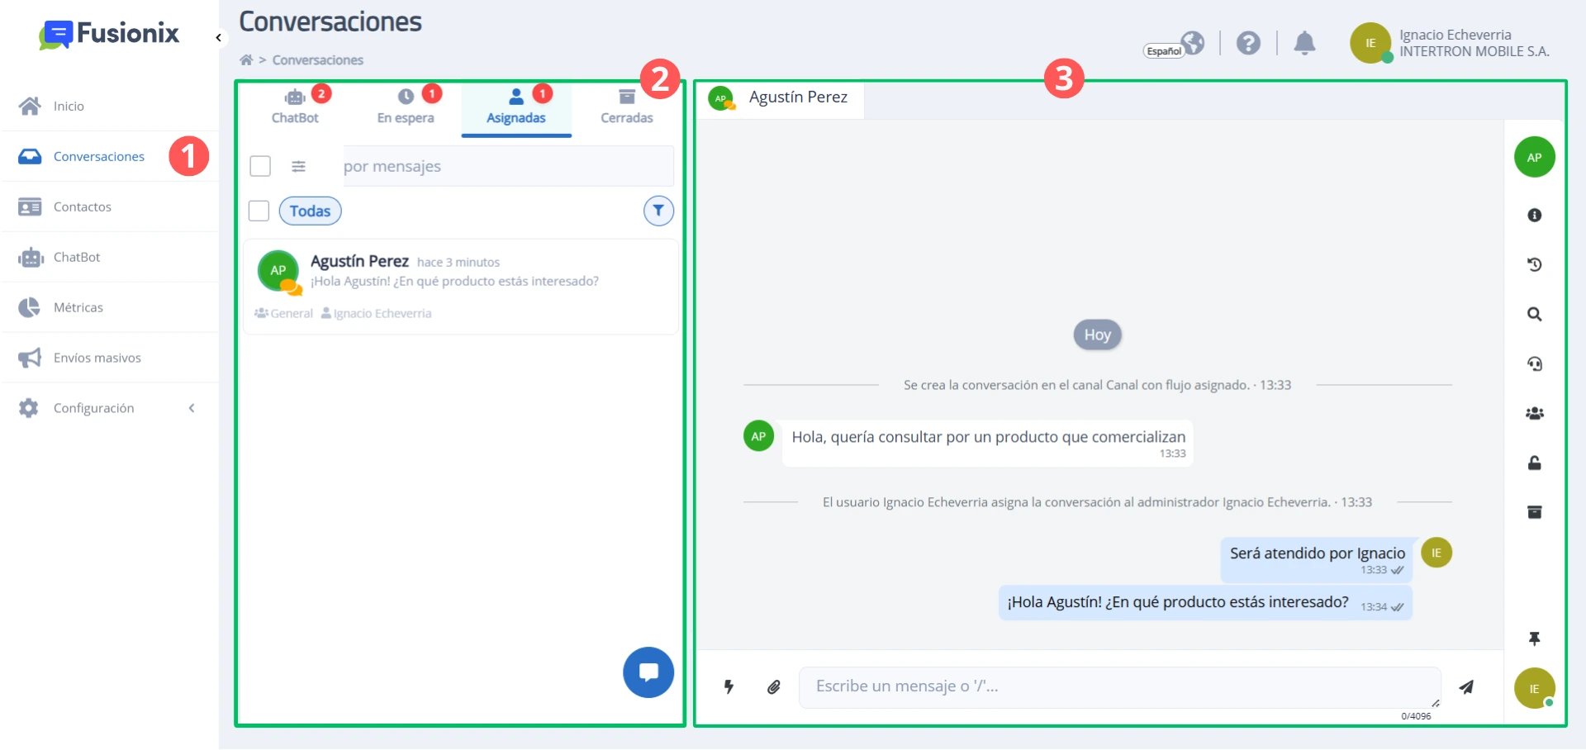1586x750 pixels.
Task: Click the headset agent assignment icon
Action: 1535,363
